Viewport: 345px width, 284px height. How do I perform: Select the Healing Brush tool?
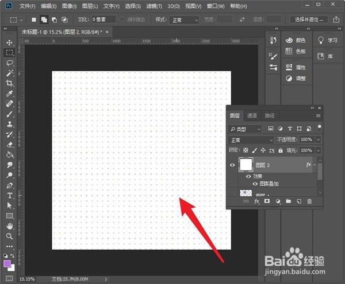pyautogui.click(x=9, y=104)
